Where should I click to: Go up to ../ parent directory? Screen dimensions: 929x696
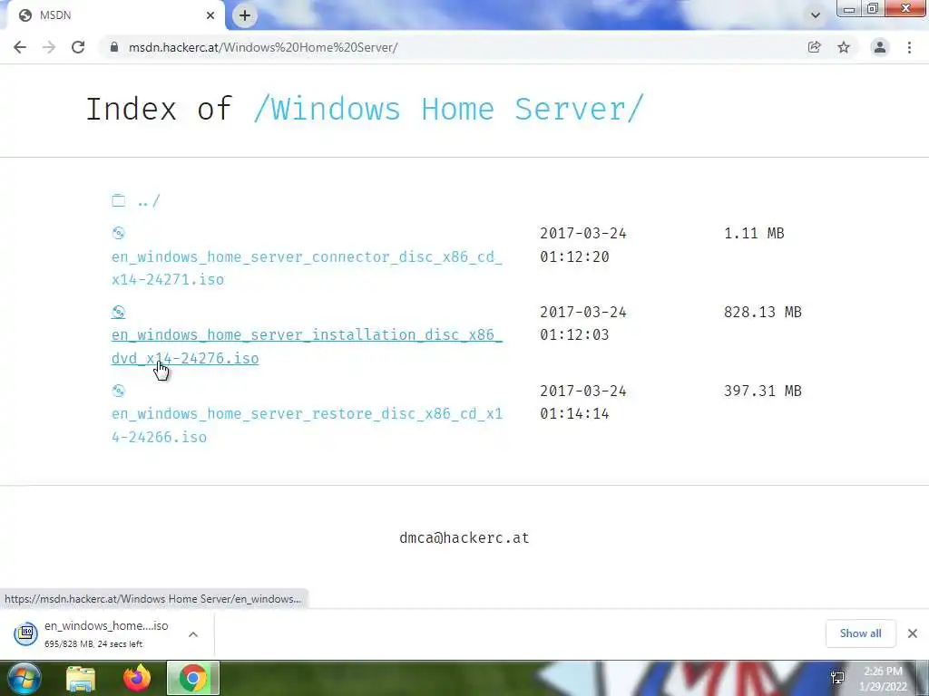point(149,201)
